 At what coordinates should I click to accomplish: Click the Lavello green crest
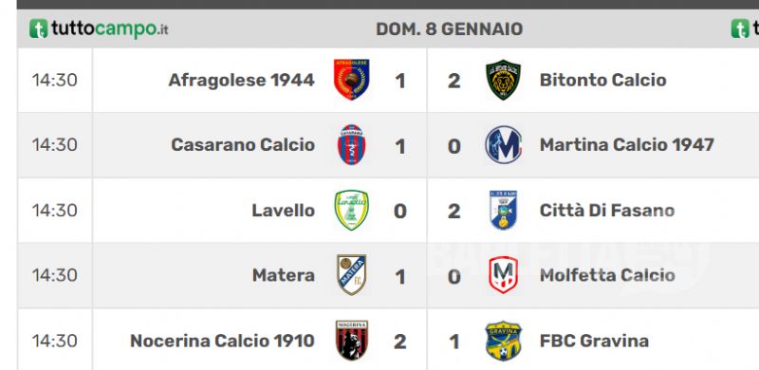[x=351, y=210]
